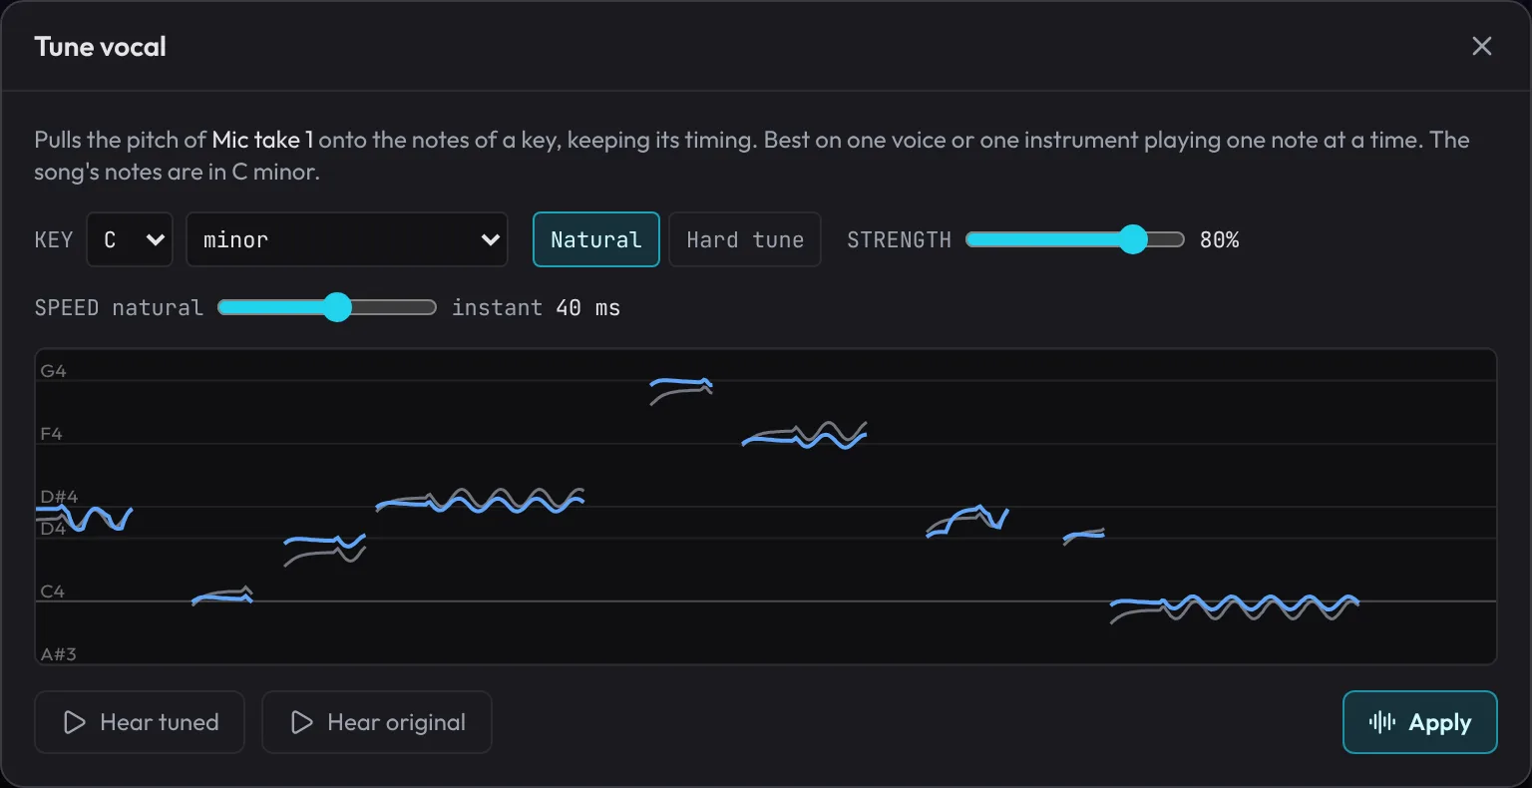Open the key note dropdown showing C
1532x788 pixels.
(130, 239)
